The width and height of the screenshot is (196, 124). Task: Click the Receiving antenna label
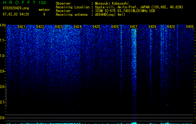click(x=72, y=15)
